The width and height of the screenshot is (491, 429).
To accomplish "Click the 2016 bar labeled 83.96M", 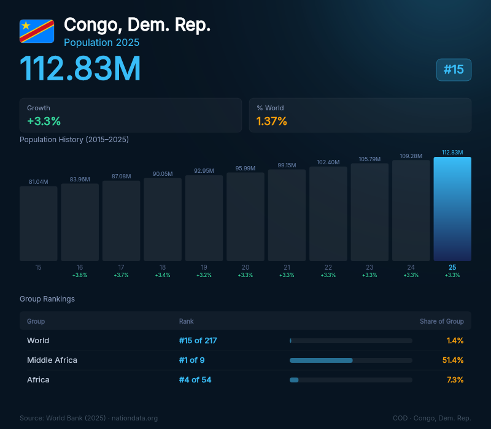I will (x=80, y=222).
